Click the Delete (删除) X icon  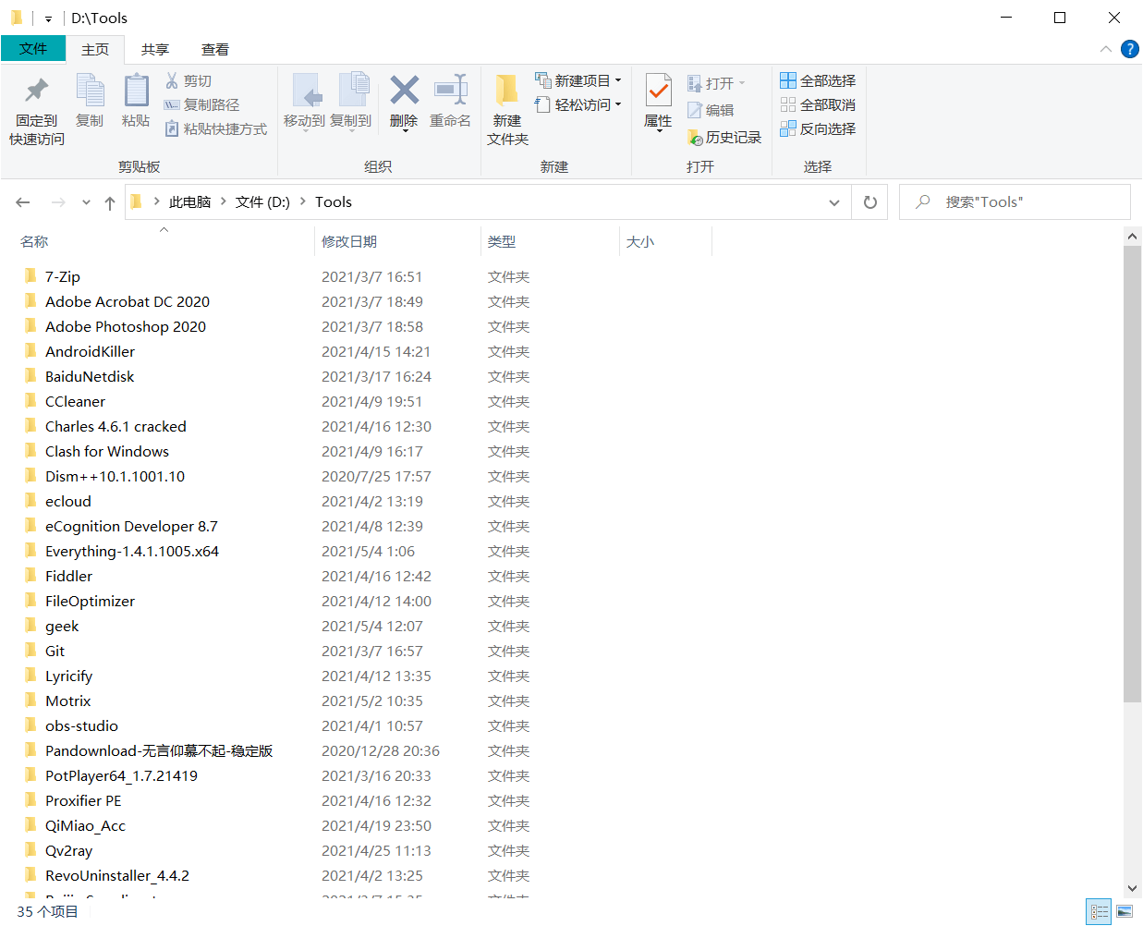coord(404,91)
